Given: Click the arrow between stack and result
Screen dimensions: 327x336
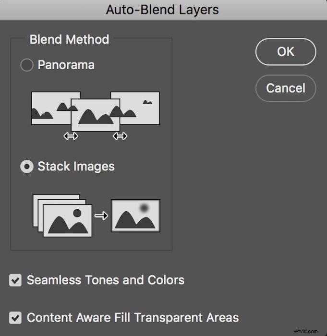Looking at the screenshot, I should [101, 216].
